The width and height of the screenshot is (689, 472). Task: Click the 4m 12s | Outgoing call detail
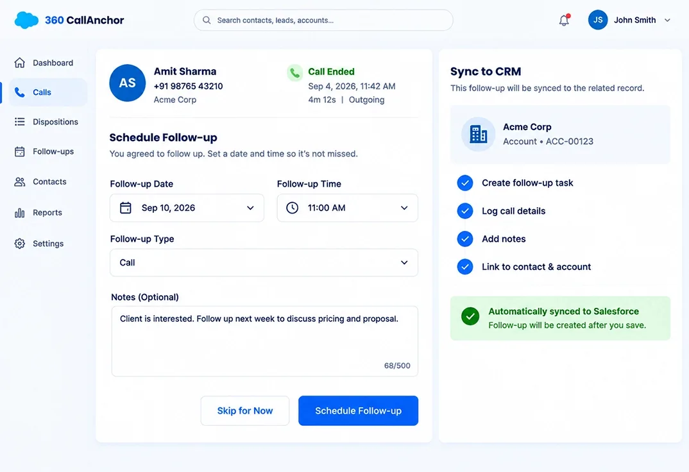coord(346,99)
